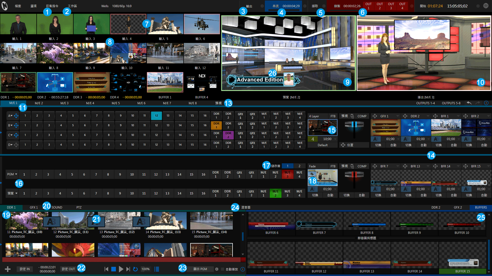Image resolution: width=492 pixels, height=276 pixels.
Task: Open the 10;00 transition duration dropdown
Action: (335, 139)
